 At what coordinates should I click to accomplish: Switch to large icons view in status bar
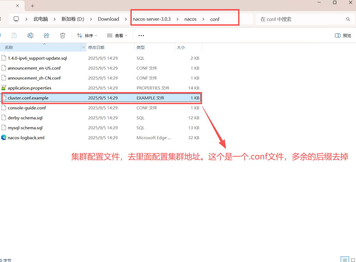[x=353, y=260]
